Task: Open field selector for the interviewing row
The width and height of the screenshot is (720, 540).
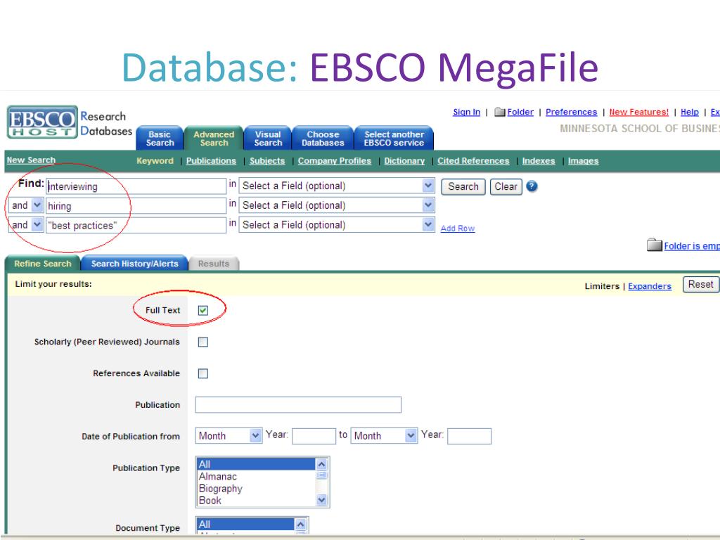Action: point(337,186)
